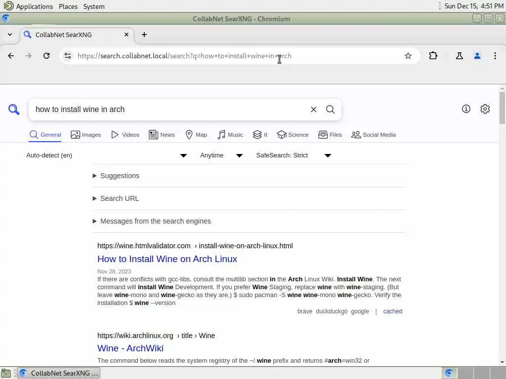
Task: View site information icon in address bar
Action: pyautogui.click(x=67, y=56)
